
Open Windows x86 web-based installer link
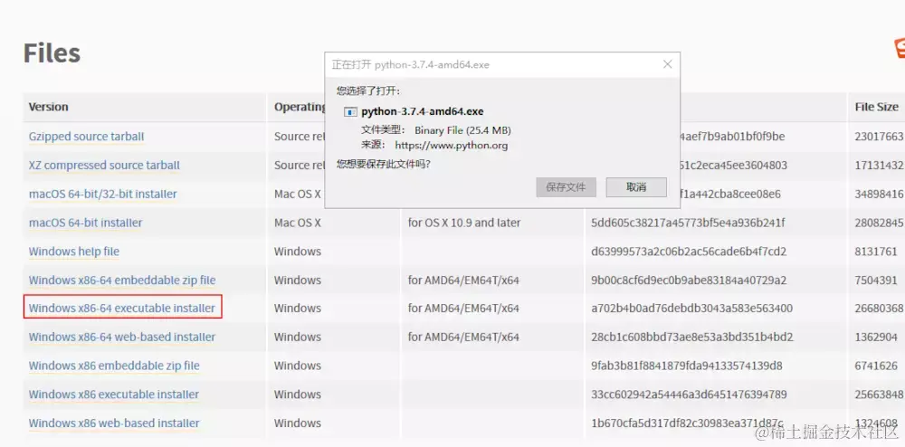(114, 423)
